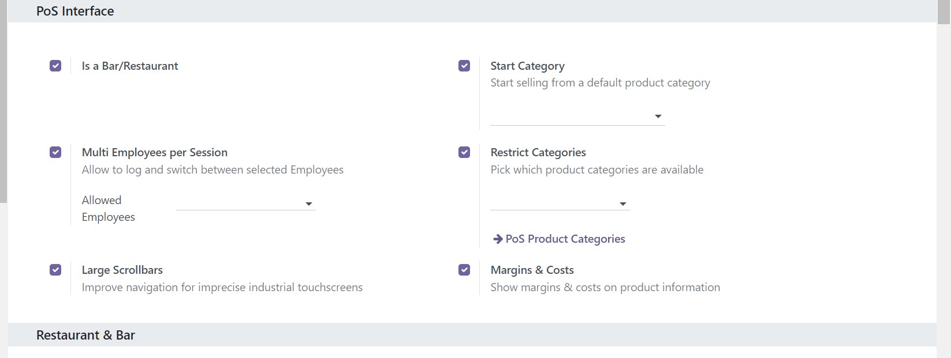This screenshot has width=951, height=358.
Task: Open the Start Category dropdown arrow
Action: 658,116
